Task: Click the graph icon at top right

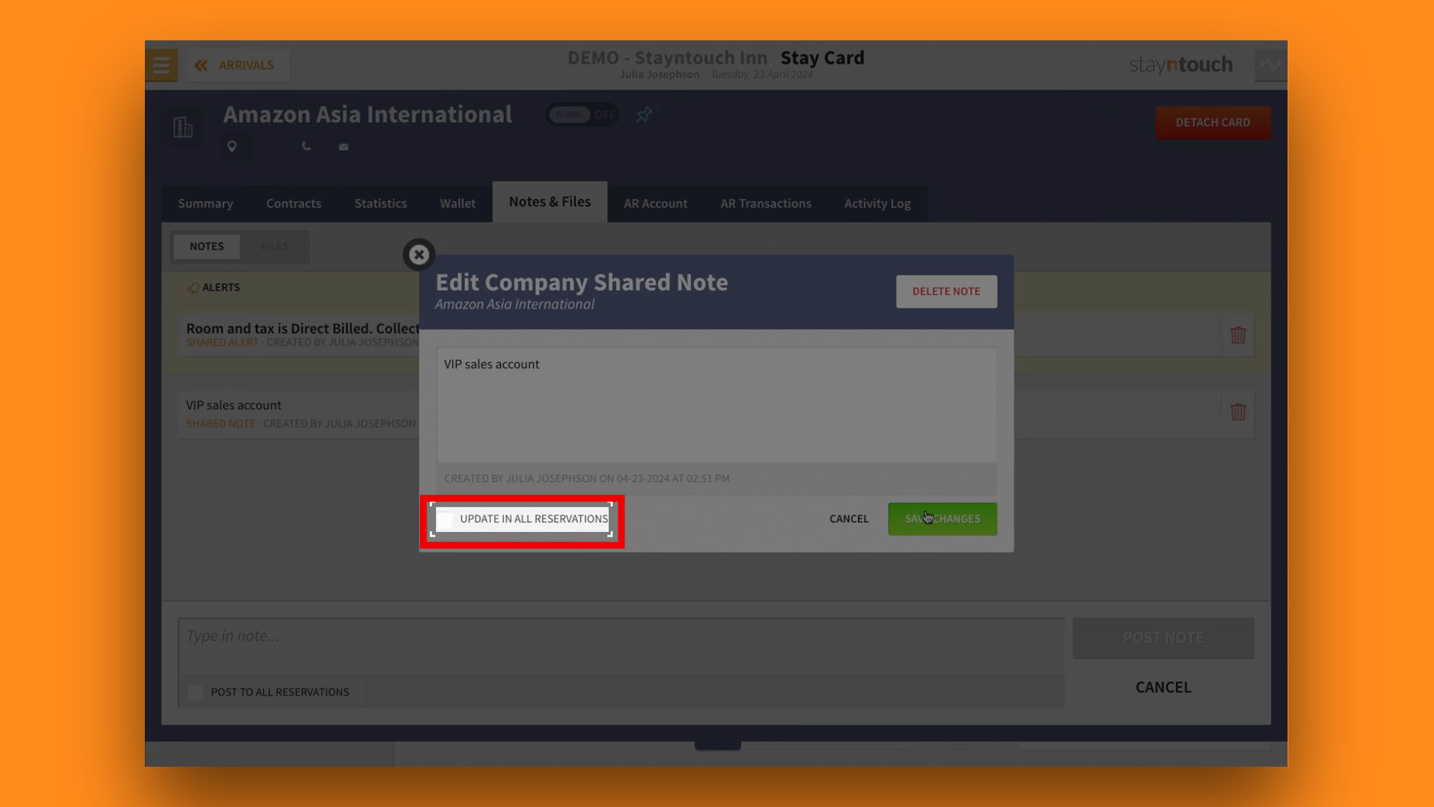Action: click(x=1270, y=66)
